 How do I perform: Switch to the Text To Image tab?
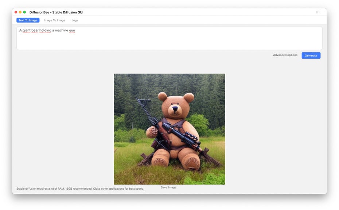point(28,20)
